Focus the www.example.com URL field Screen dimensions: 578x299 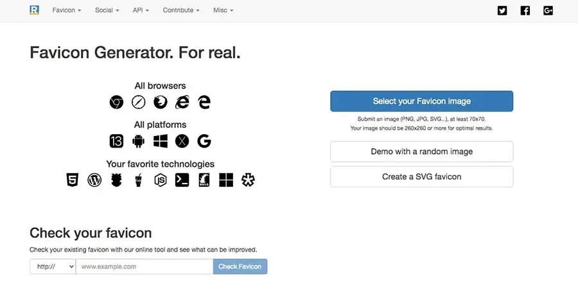coord(144,267)
